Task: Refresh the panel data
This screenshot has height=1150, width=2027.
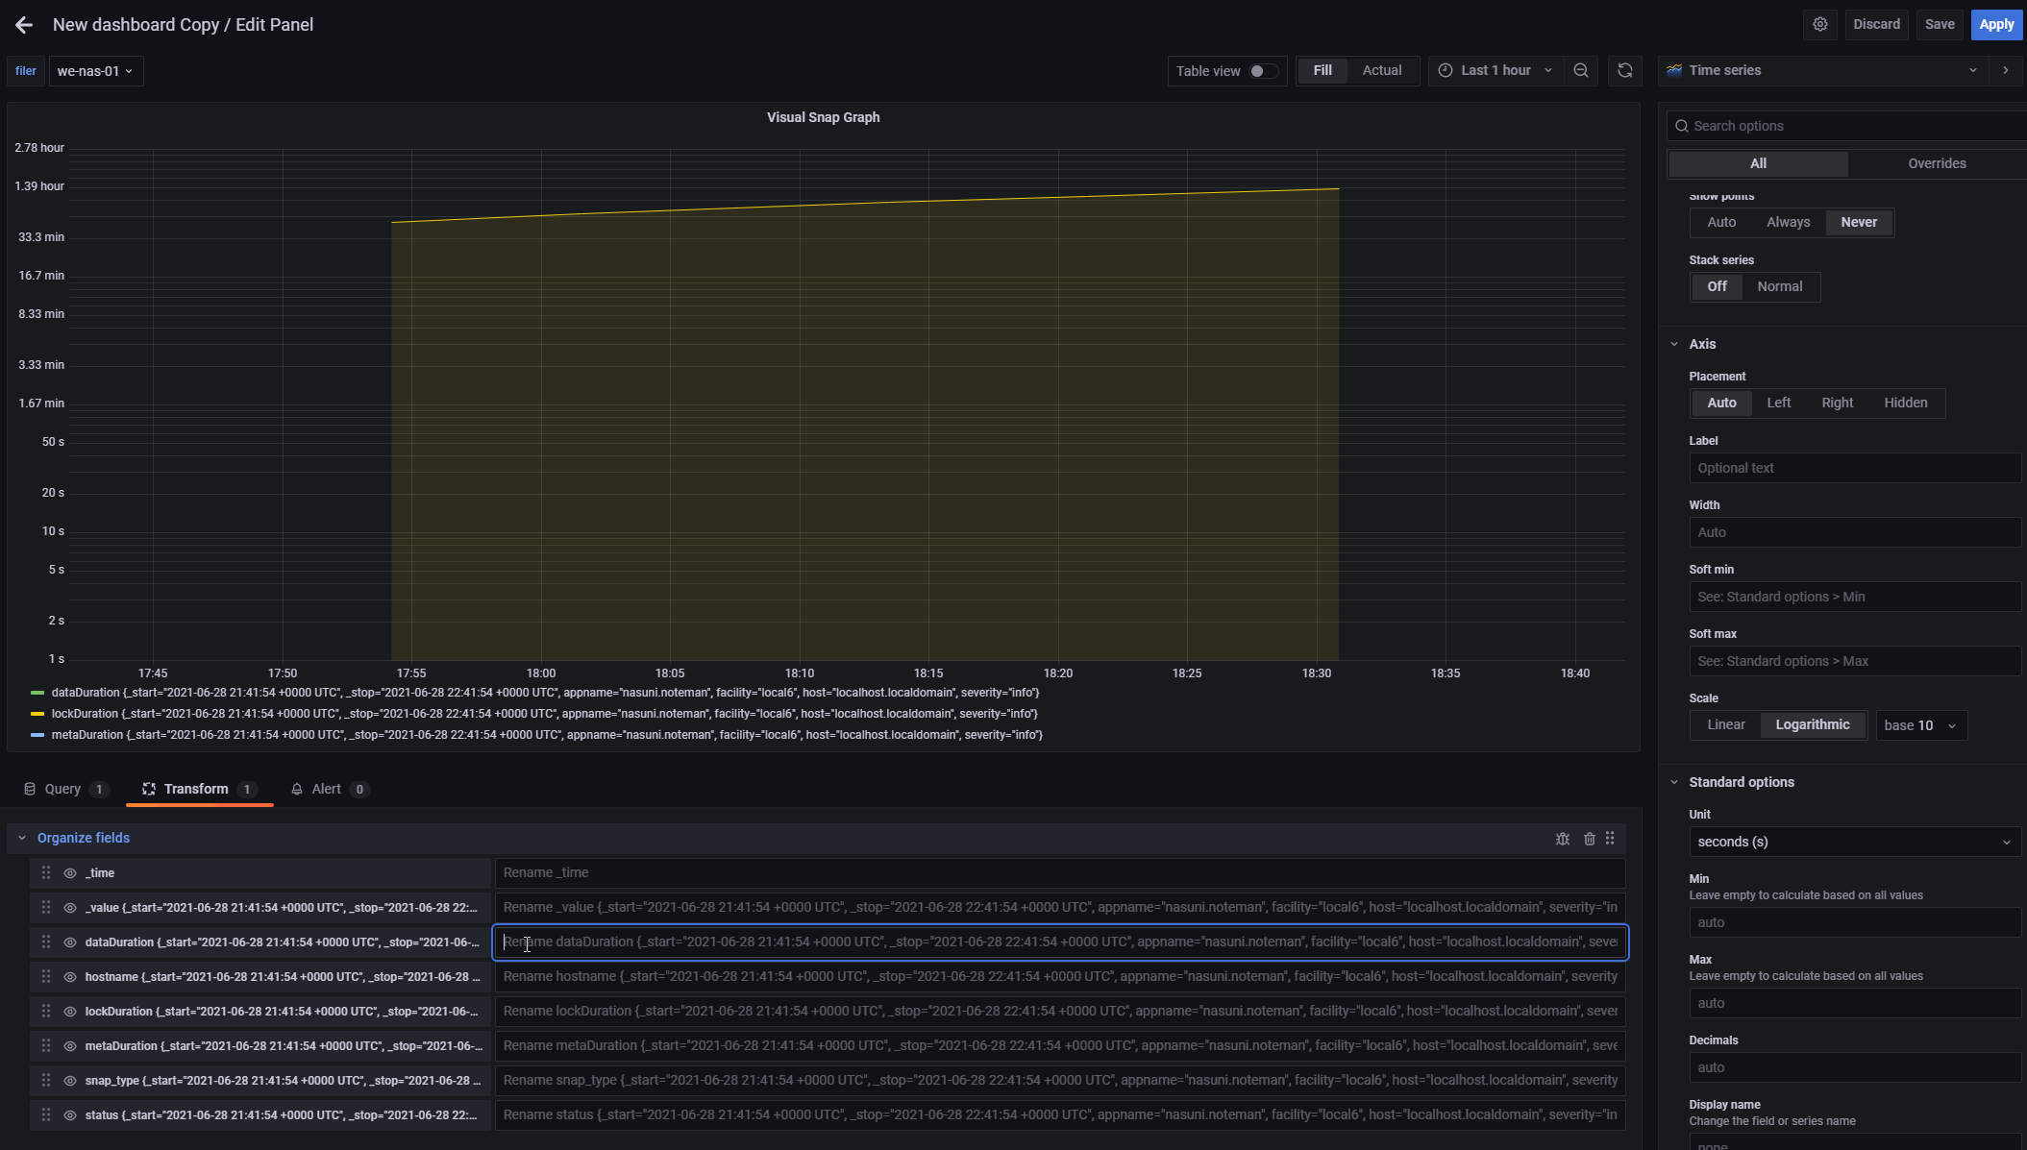Action: point(1625,70)
